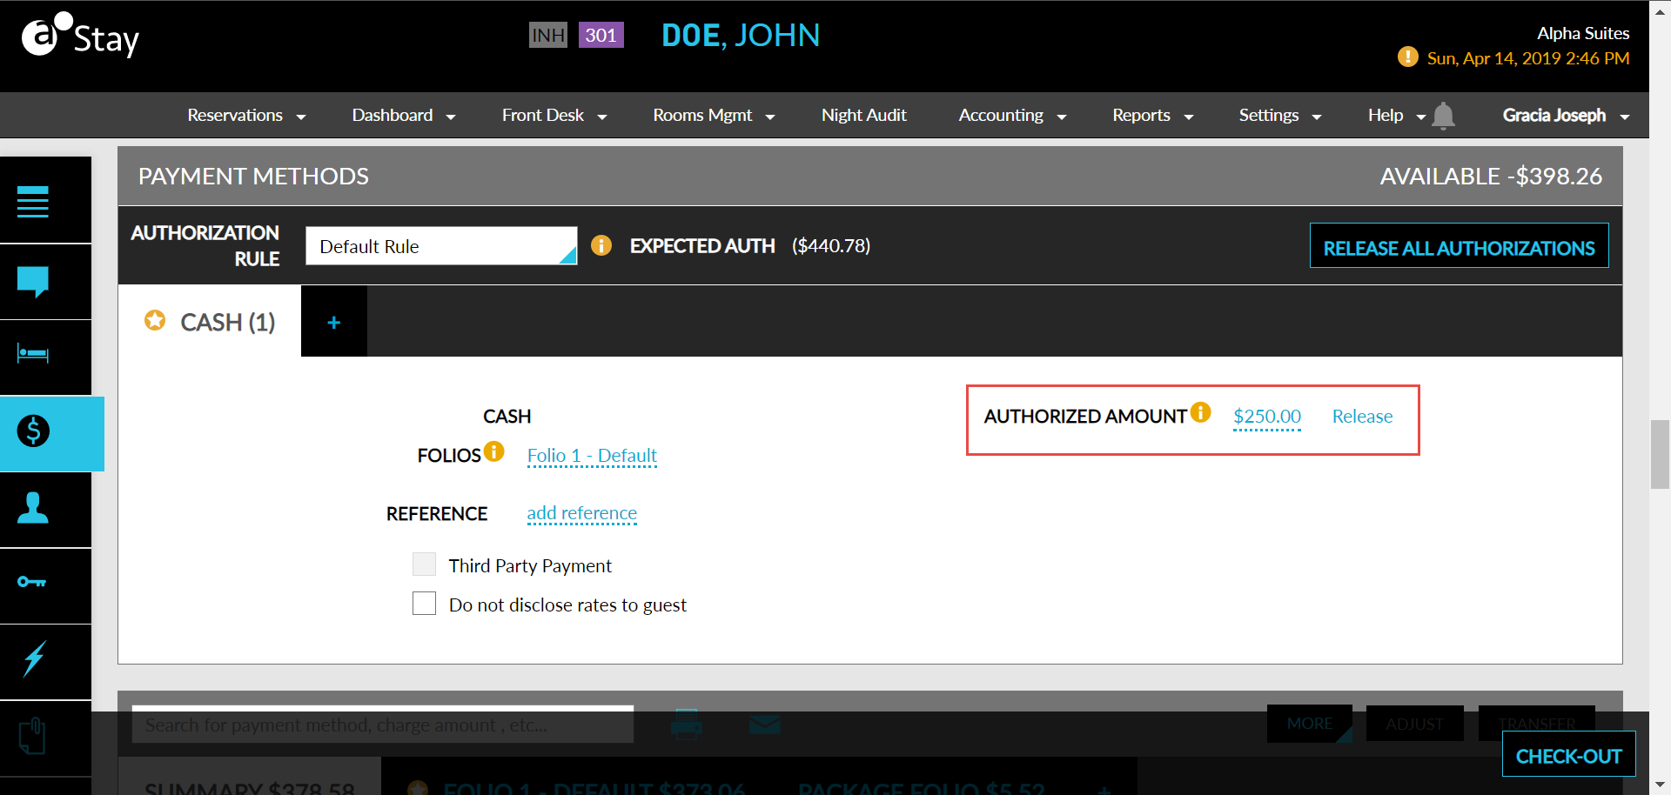Image resolution: width=1671 pixels, height=795 pixels.
Task: Open the Gracia Joseph user menu
Action: pos(1566,116)
